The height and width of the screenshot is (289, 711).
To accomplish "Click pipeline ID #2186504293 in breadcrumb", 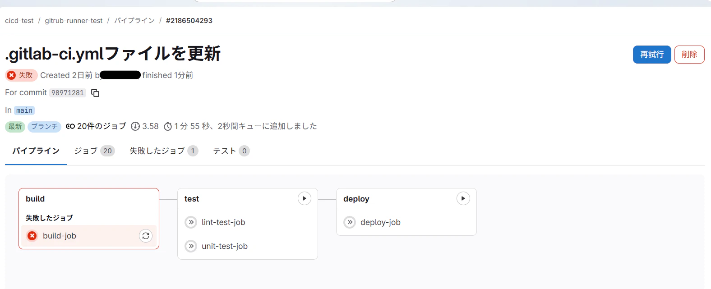I will [189, 21].
